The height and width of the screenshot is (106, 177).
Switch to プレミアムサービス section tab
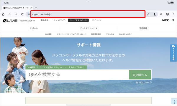click(x=88, y=28)
